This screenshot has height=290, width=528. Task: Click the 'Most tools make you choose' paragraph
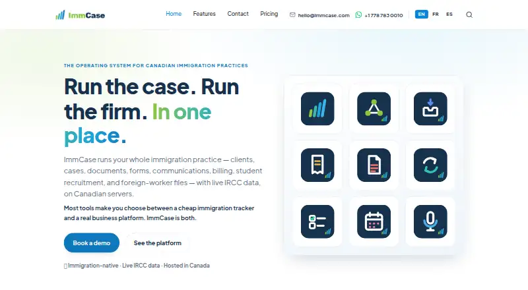(159, 213)
